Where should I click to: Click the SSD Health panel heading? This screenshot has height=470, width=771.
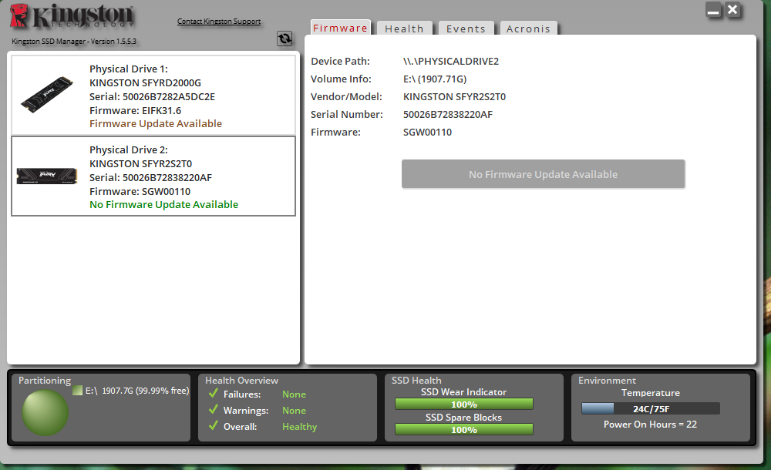coord(416,381)
